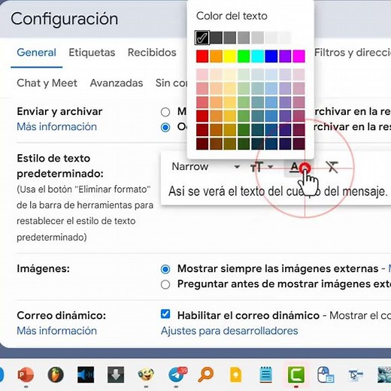Image resolution: width=391 pixels, height=391 pixels.
Task: Open the blue notepad taskbar icon
Action: [266, 374]
